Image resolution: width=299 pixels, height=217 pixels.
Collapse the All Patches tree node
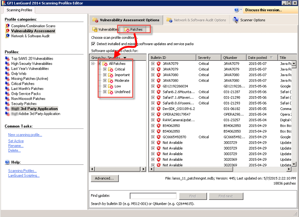click(x=93, y=63)
